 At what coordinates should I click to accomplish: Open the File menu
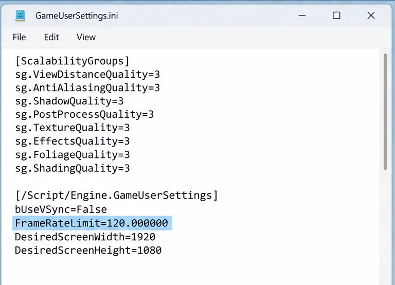[x=20, y=37]
